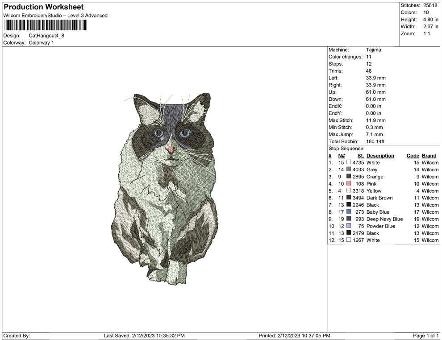Click the barcode under the worksheet title
Screen dimensions: 442x340
[46, 25]
